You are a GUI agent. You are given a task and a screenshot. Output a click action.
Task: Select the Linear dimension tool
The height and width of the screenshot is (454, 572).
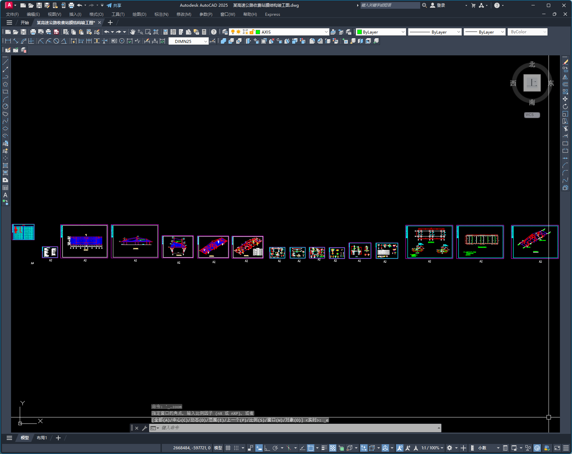8,41
